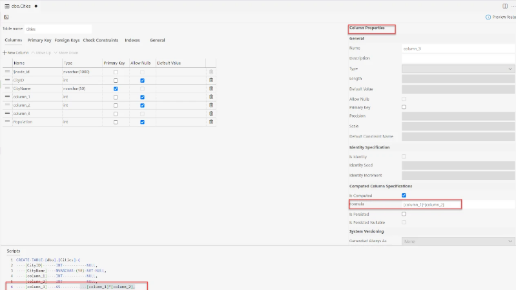Click the split editor icon at top right

point(505,6)
